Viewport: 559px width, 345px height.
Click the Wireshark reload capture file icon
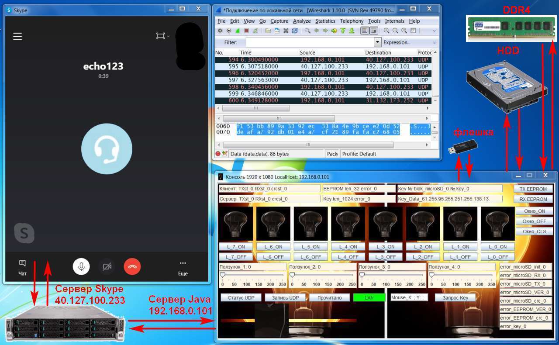pos(295,31)
